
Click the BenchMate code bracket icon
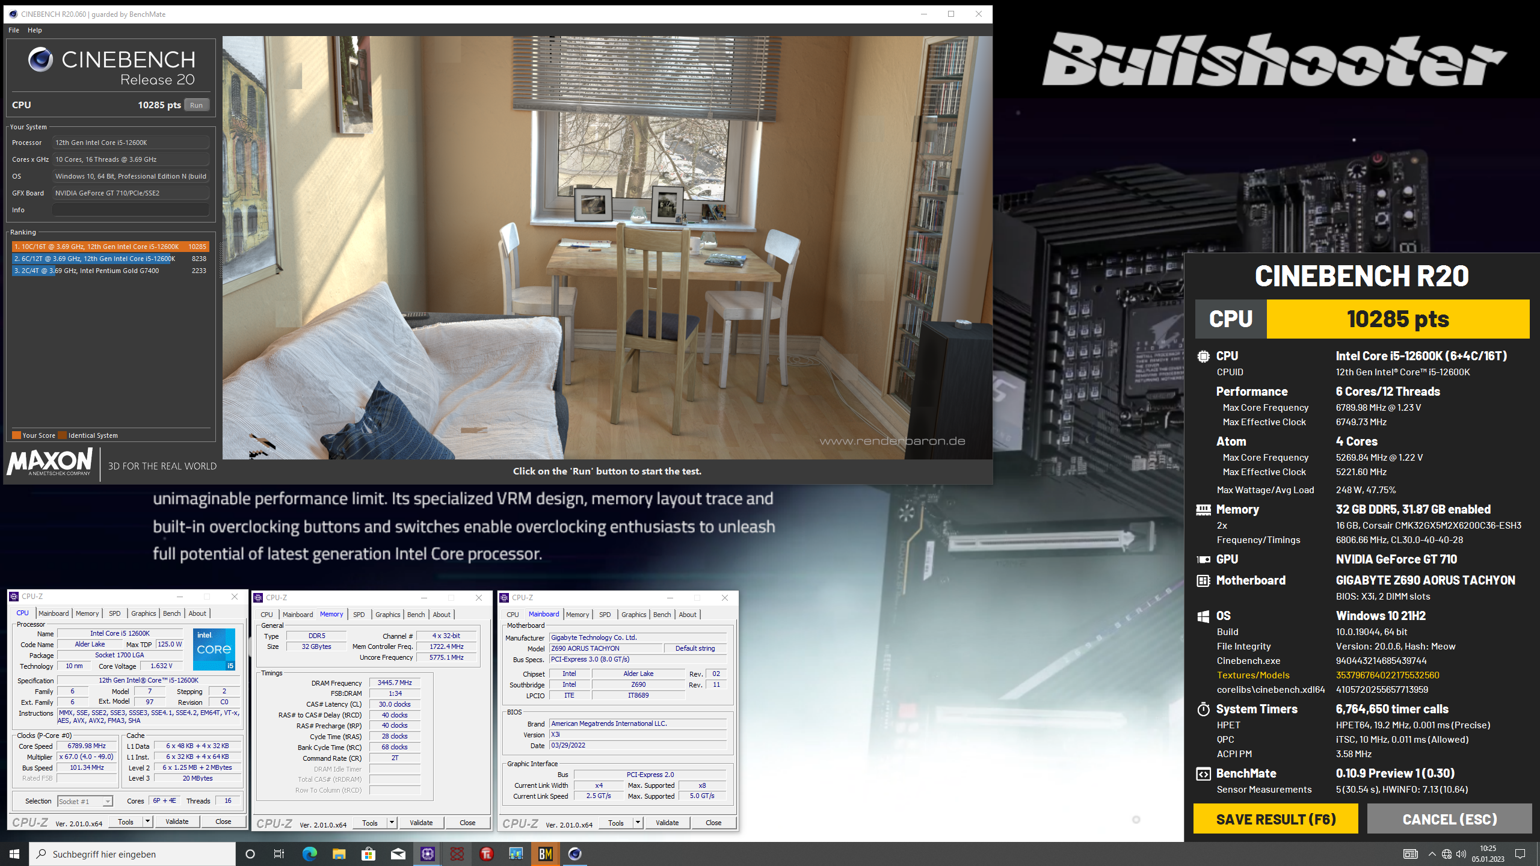click(x=1203, y=774)
